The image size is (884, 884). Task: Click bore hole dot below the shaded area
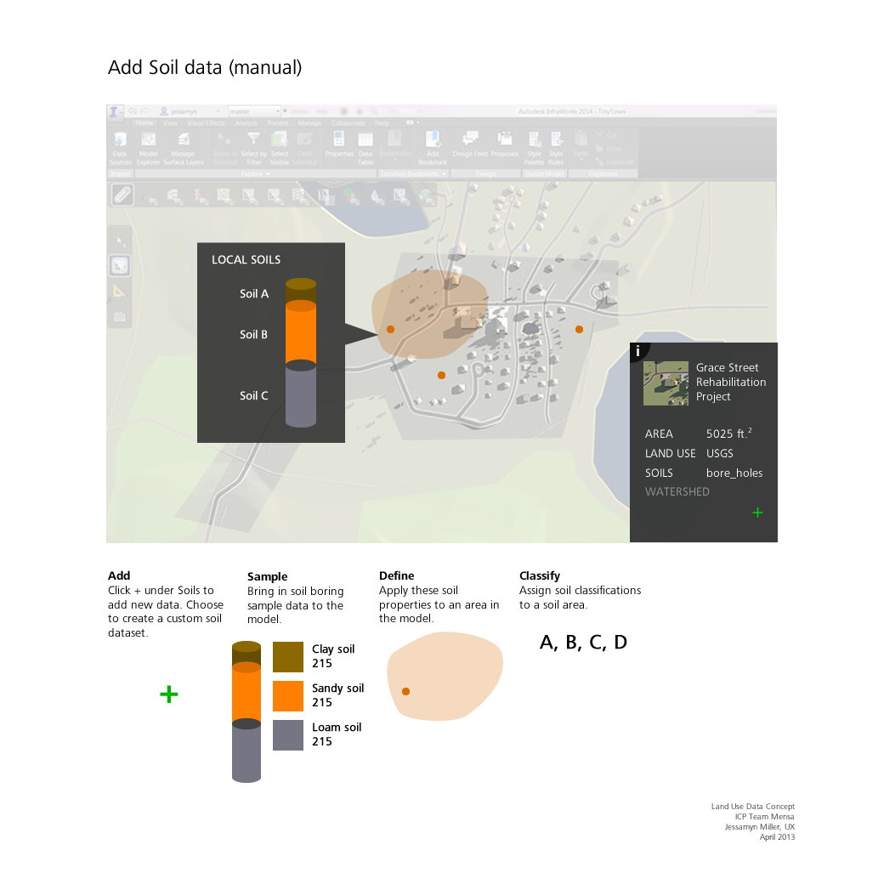tap(441, 376)
